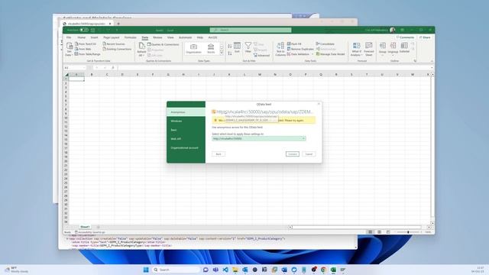Viewport: 489px width, 275px height.
Task: Open Windows Start menu
Action: click(x=146, y=270)
